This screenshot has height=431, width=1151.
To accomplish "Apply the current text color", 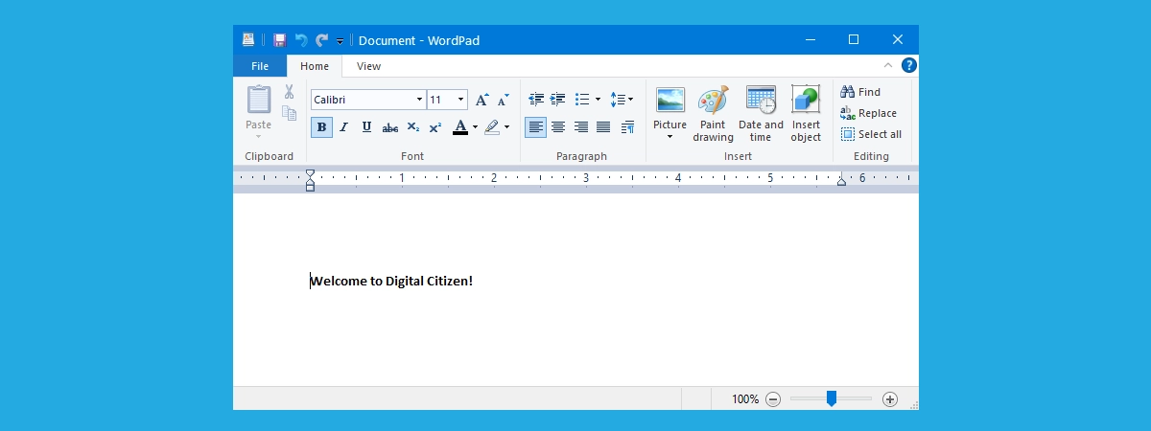I will (460, 126).
